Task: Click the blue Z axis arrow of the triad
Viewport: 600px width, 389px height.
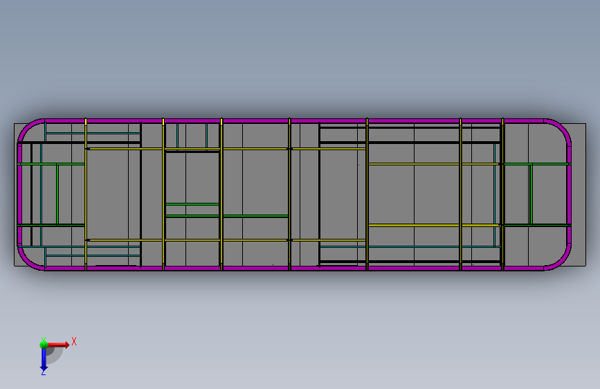Action: coord(44,360)
